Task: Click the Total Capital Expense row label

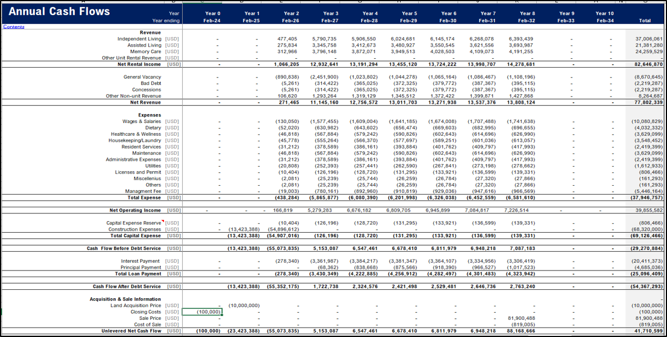Action: pos(136,236)
